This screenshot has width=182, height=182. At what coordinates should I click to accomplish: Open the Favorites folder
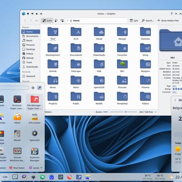pos(122,50)
